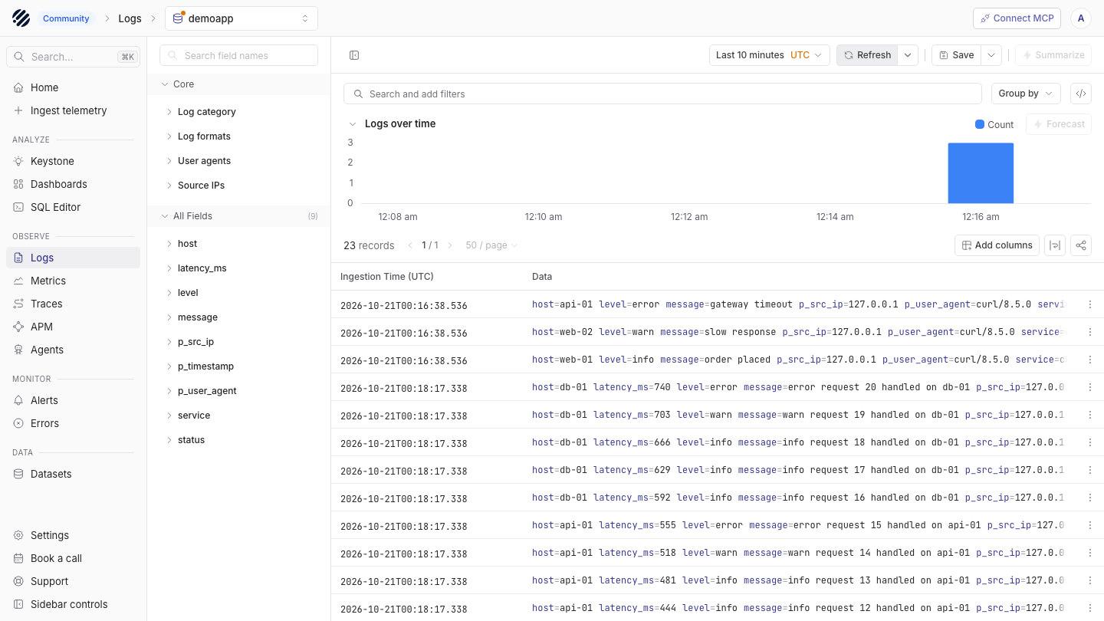The width and height of the screenshot is (1104, 621).
Task: Open row menu for order placed log
Action: click(x=1090, y=360)
